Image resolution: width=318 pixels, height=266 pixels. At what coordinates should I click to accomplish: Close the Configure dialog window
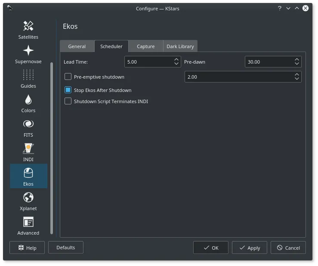306,8
